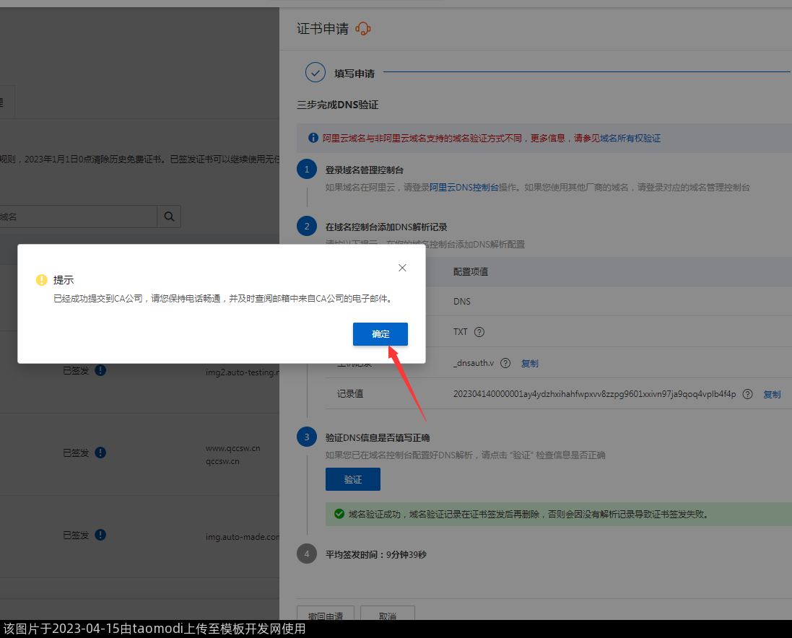
Task: Click the headset support icon beside 证书申请
Action: coord(363,29)
